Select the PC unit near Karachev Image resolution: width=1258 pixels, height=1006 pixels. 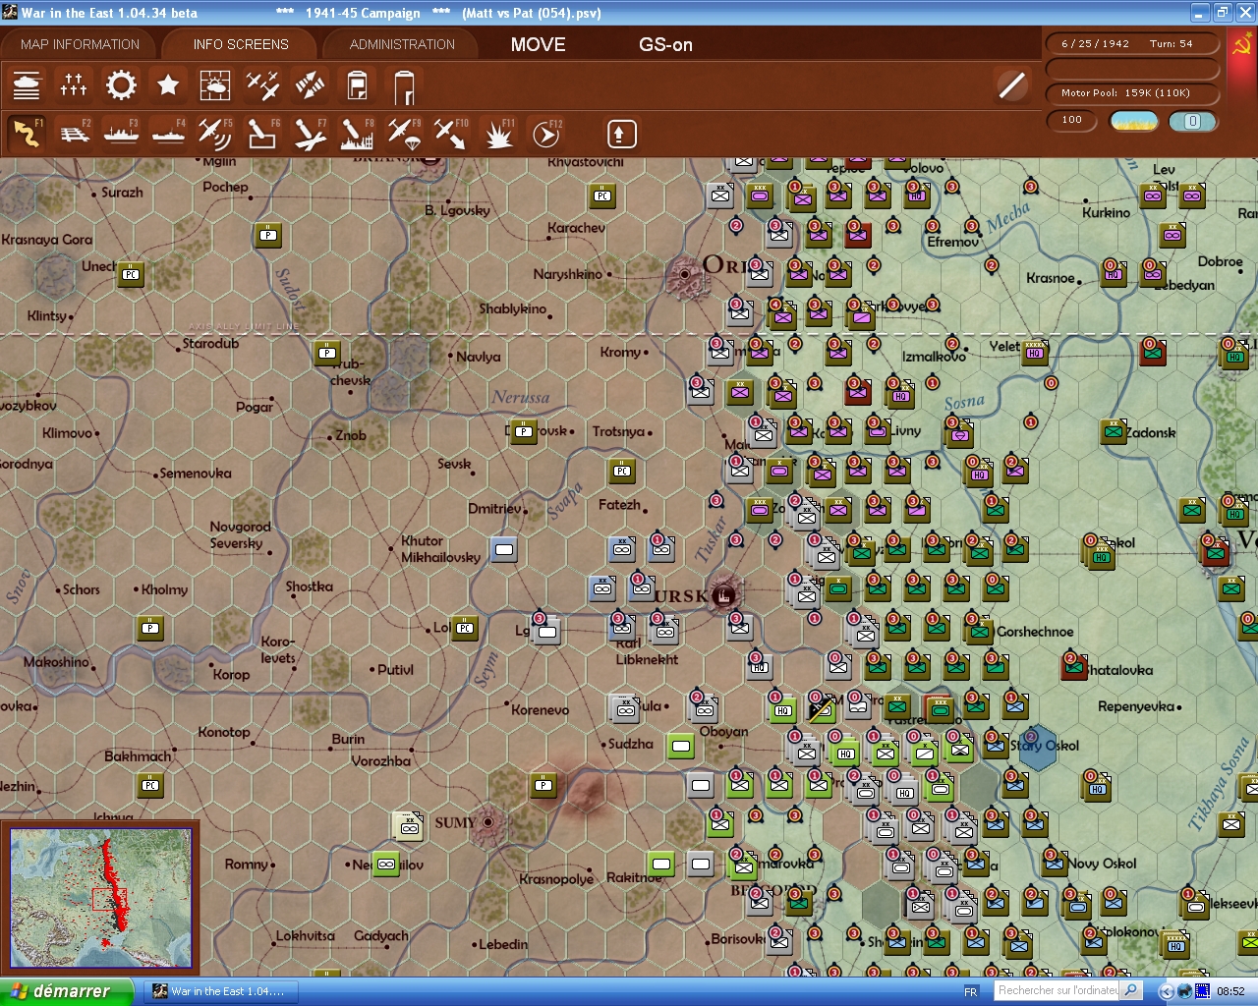pos(602,196)
